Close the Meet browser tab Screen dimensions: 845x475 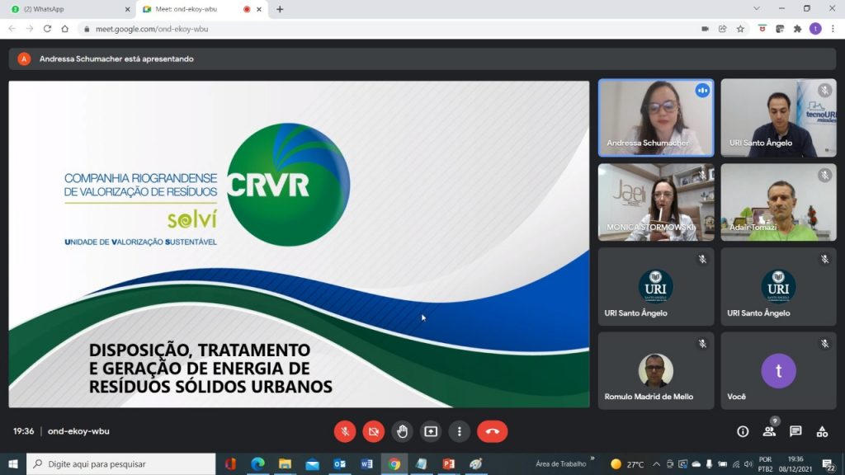coord(258,9)
